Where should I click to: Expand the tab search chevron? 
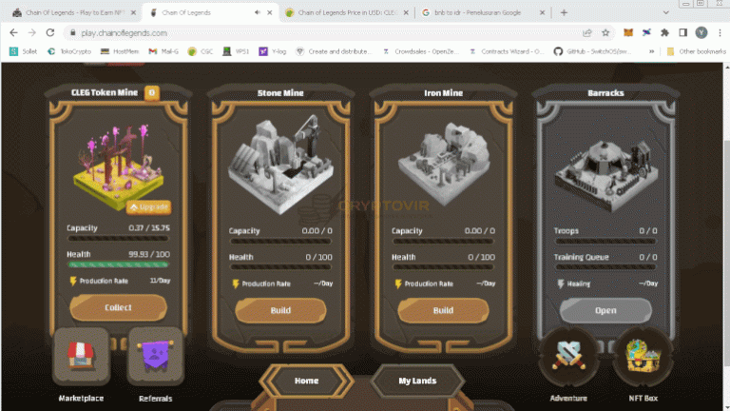(x=665, y=12)
